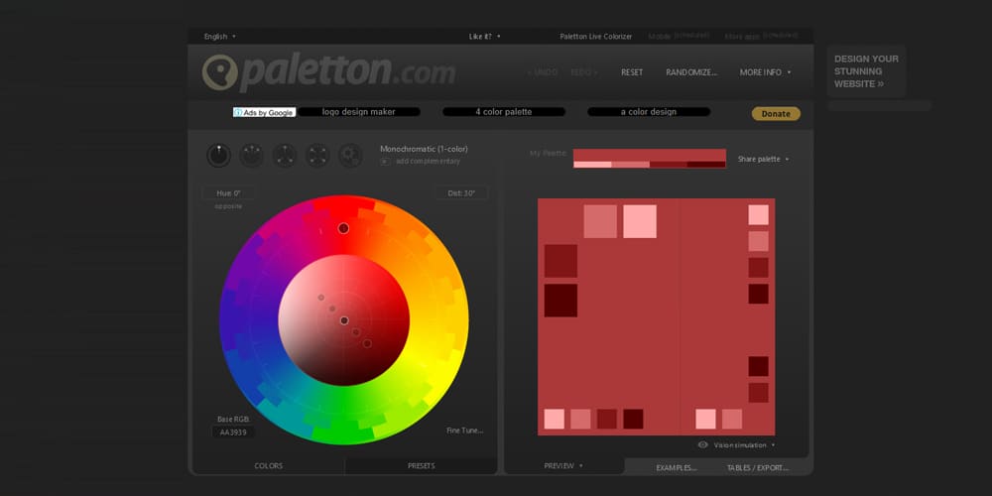
Task: Open the Like it? dropdown
Action: coord(485,37)
